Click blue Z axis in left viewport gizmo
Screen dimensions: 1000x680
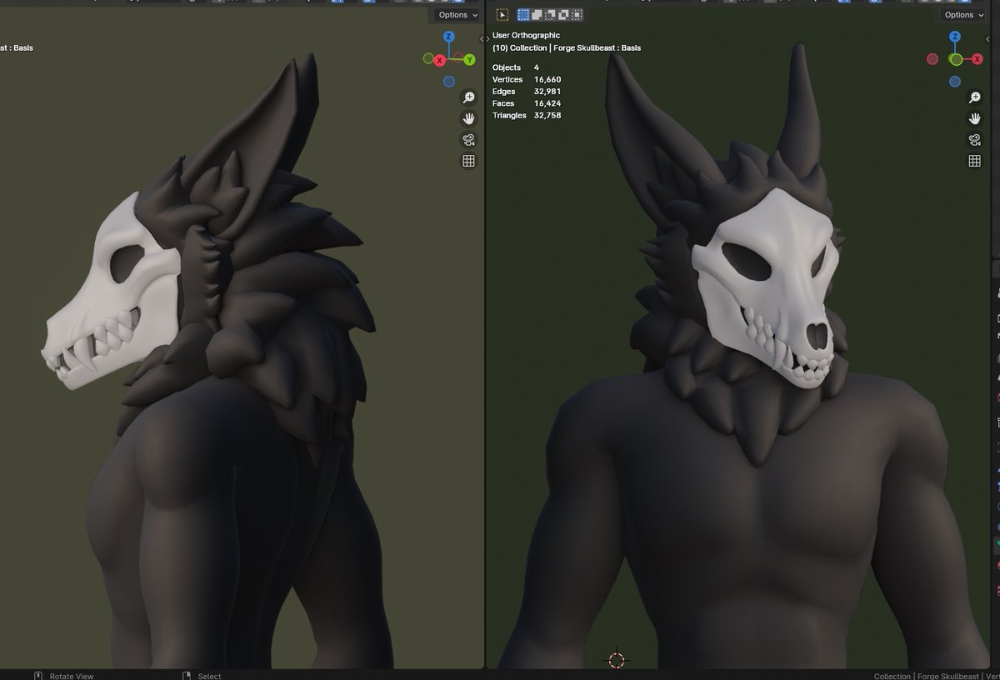click(x=448, y=37)
